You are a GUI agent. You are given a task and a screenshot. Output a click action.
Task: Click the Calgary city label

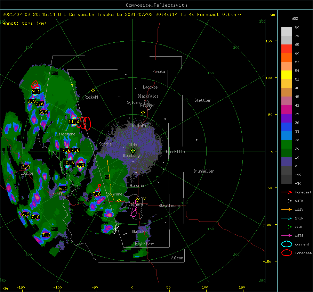(136, 204)
